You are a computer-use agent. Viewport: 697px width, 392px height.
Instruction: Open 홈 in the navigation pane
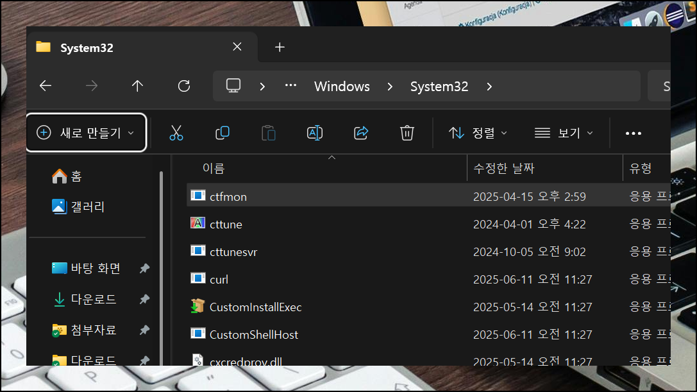click(67, 176)
